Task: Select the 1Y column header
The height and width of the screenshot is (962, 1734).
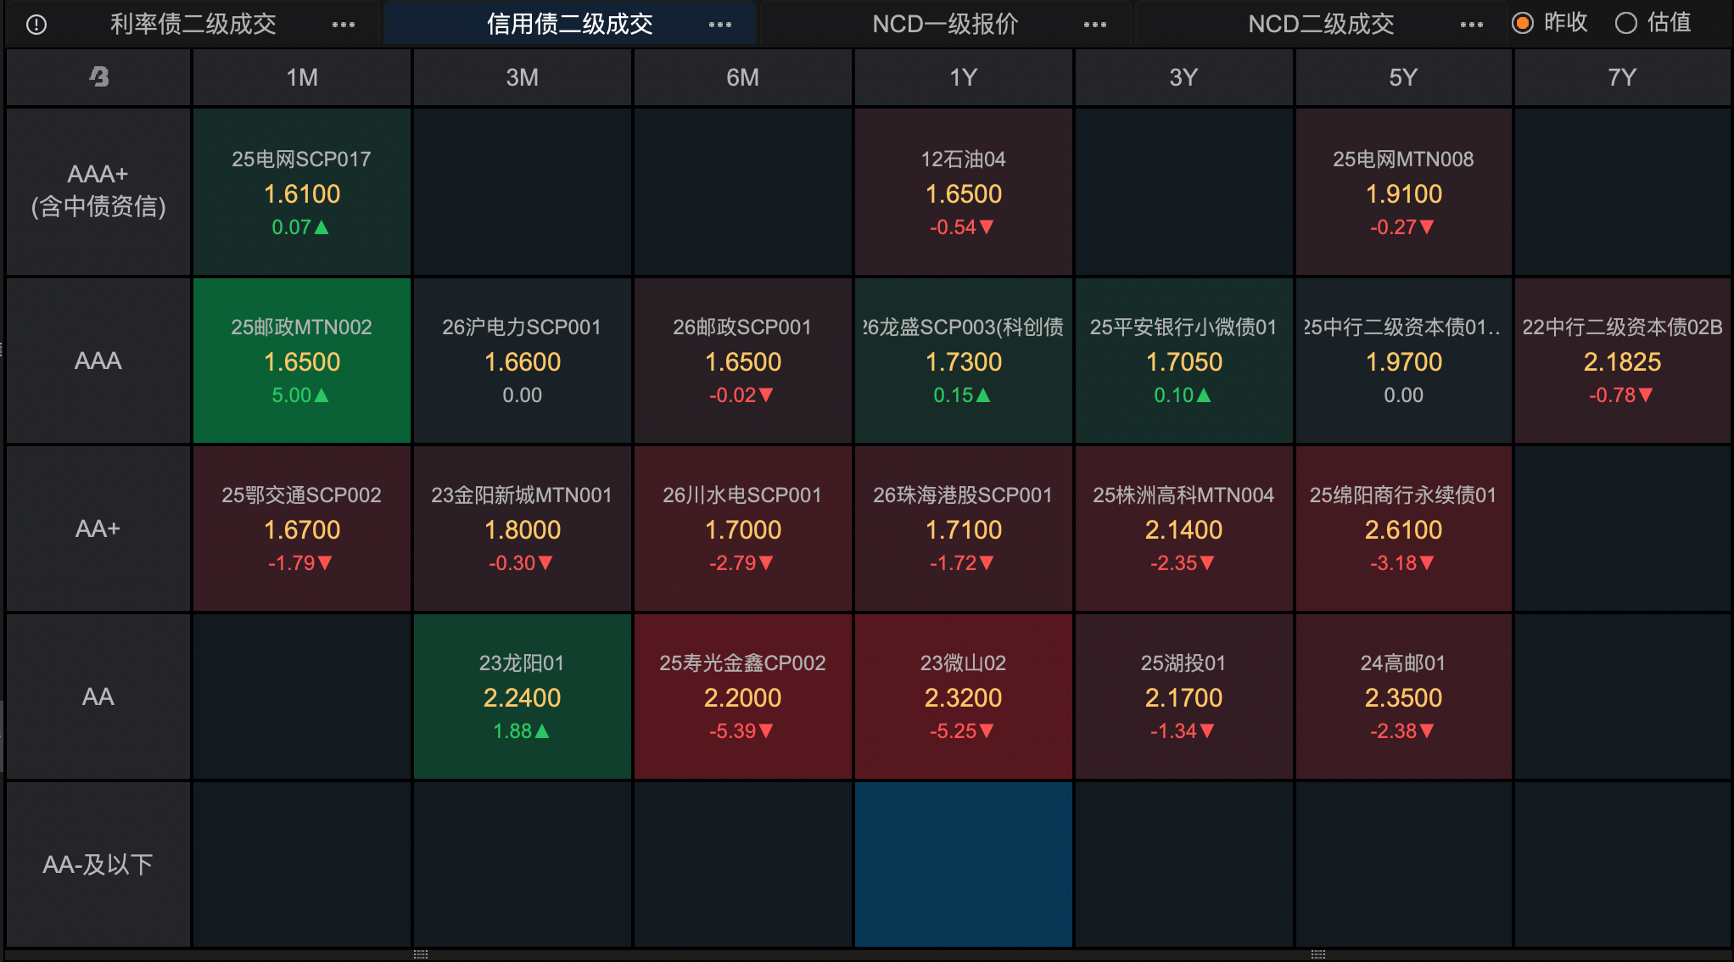Action: tap(963, 77)
